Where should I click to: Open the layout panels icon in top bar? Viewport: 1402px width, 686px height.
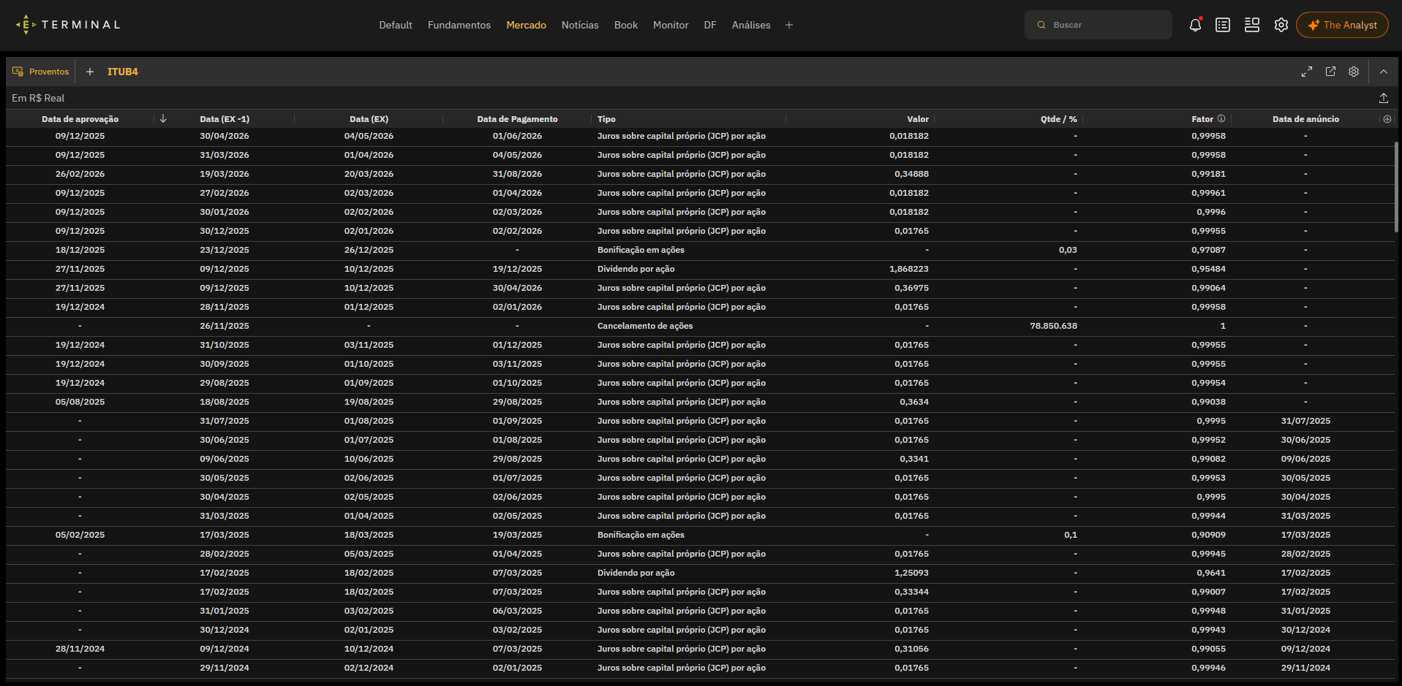coord(1252,25)
